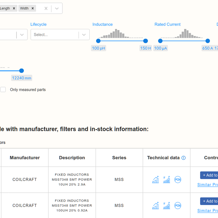Remove the Length tag with its x

(x=14, y=8)
